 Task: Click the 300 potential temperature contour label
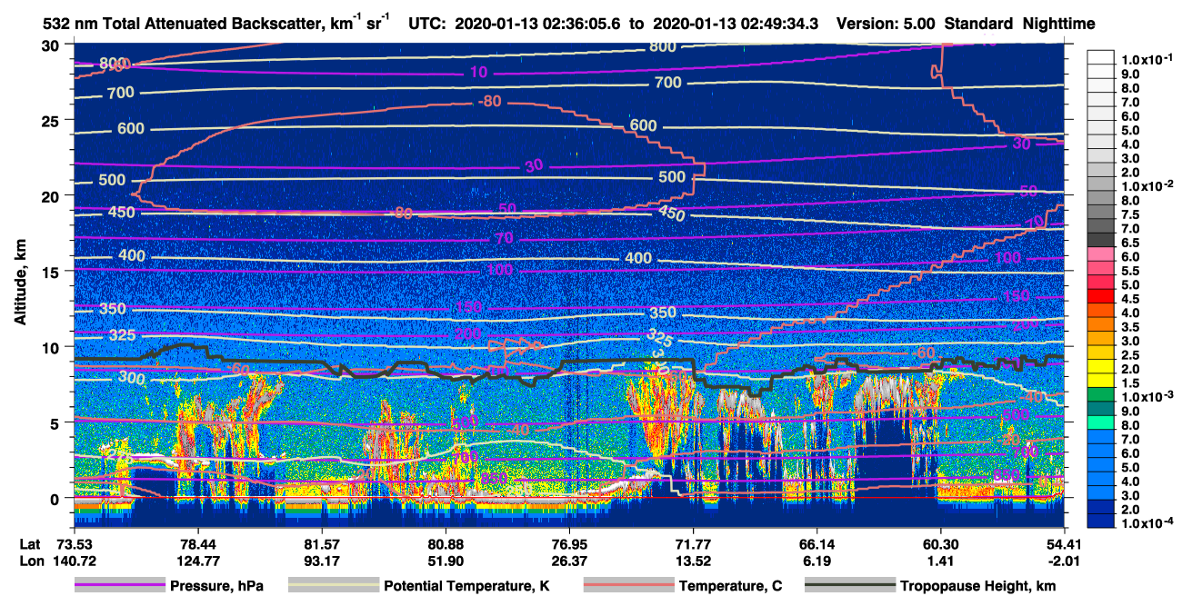[x=132, y=378]
